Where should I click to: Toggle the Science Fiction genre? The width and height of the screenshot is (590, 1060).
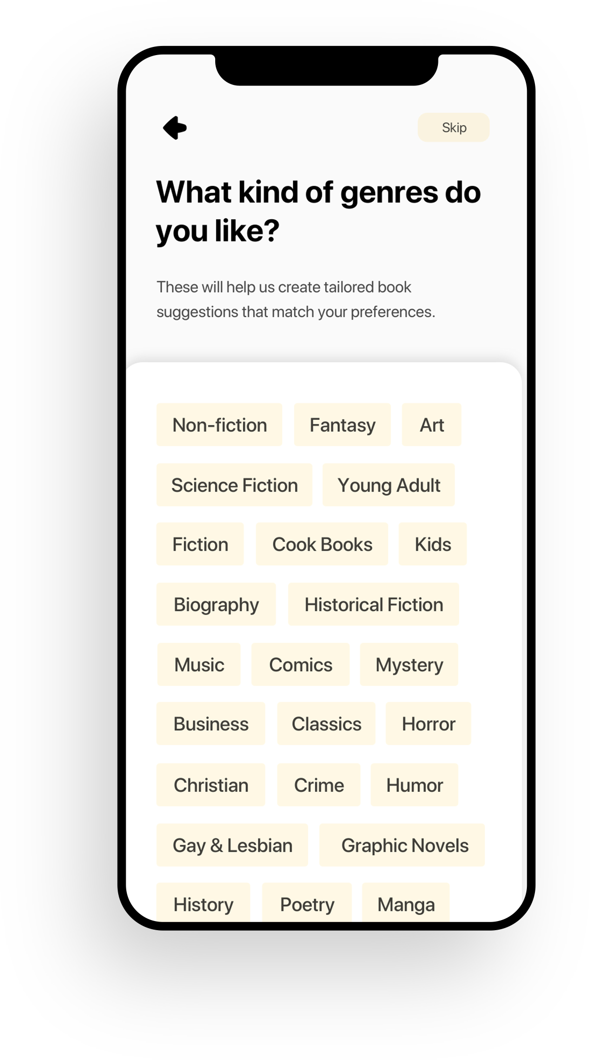(x=234, y=485)
